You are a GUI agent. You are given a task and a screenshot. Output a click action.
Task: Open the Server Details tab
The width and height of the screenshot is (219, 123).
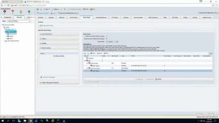[x=138, y=17]
